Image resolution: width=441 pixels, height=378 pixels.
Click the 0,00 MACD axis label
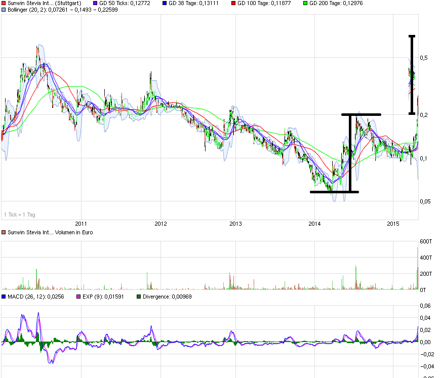pyautogui.click(x=425, y=342)
